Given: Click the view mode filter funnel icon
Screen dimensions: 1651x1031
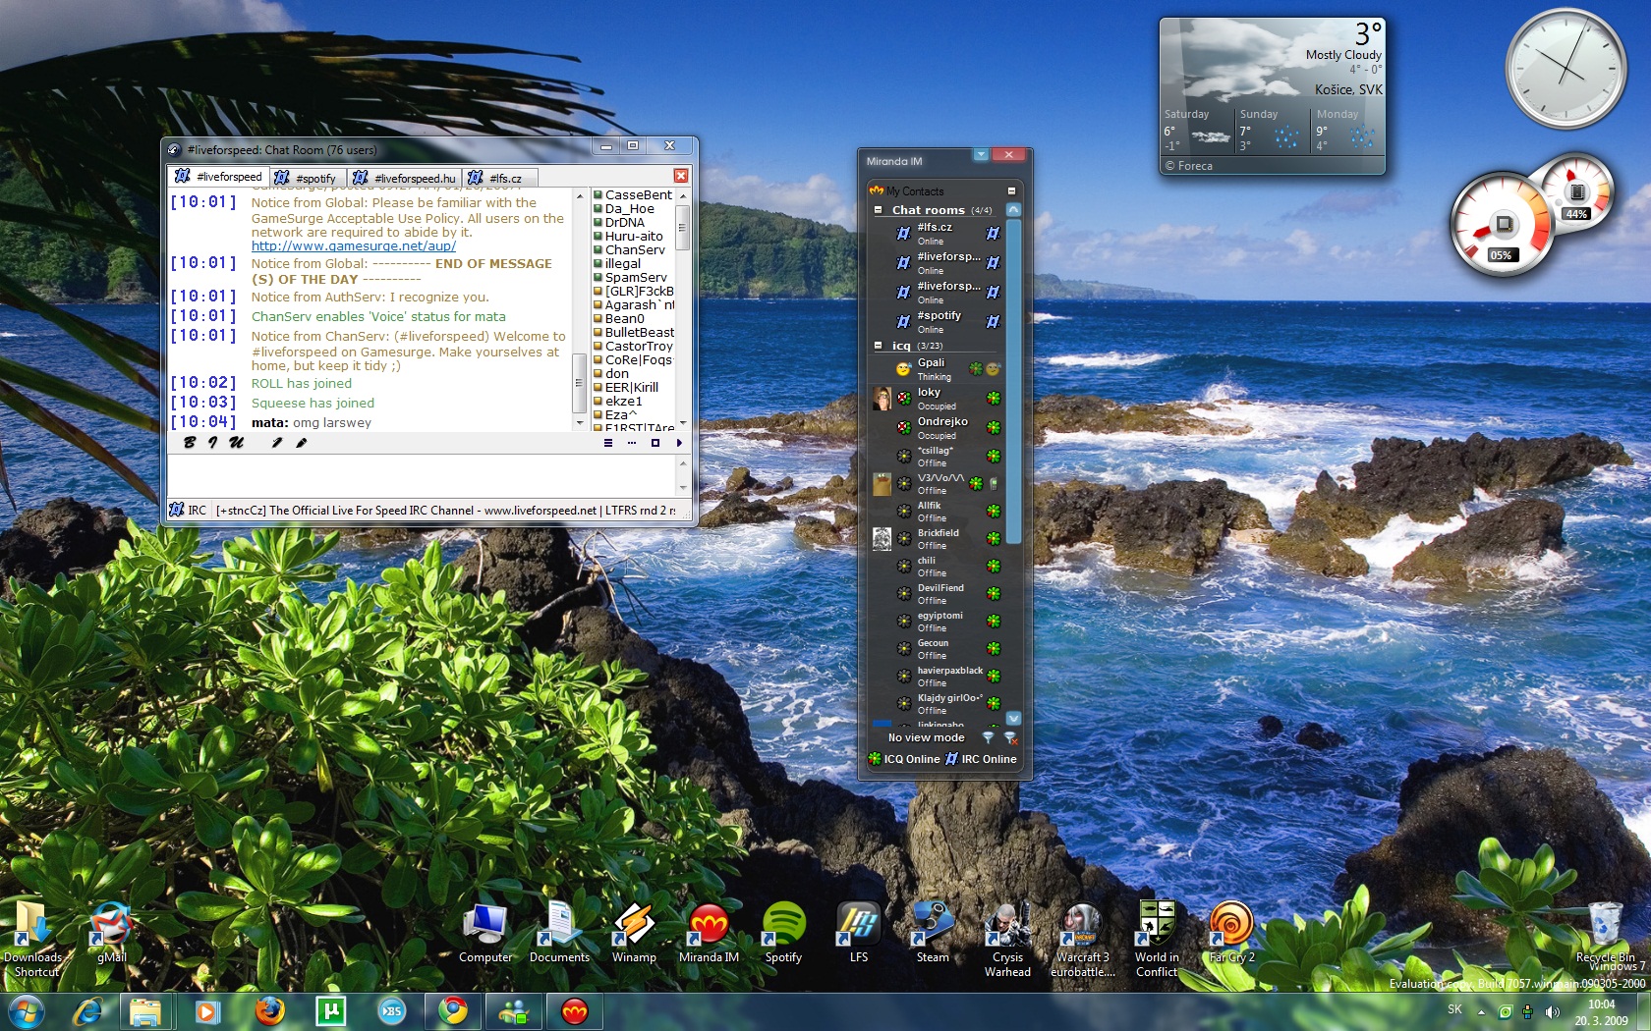Looking at the screenshot, I should (988, 737).
